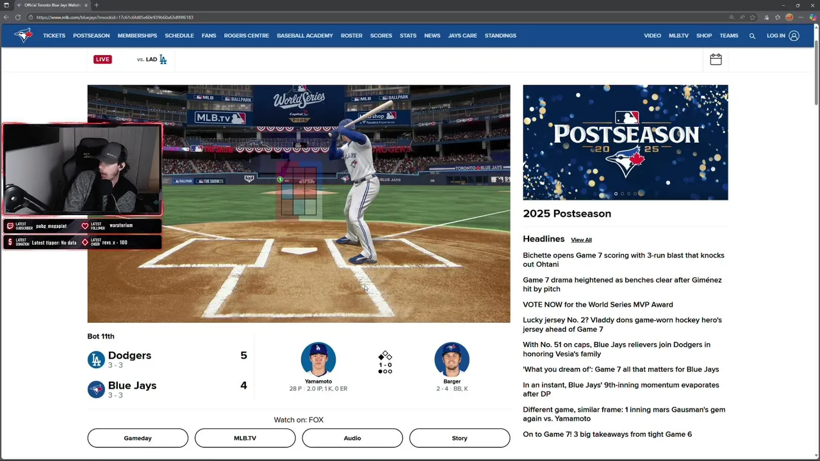Click the zoom magnifier in address bar

click(x=732, y=17)
